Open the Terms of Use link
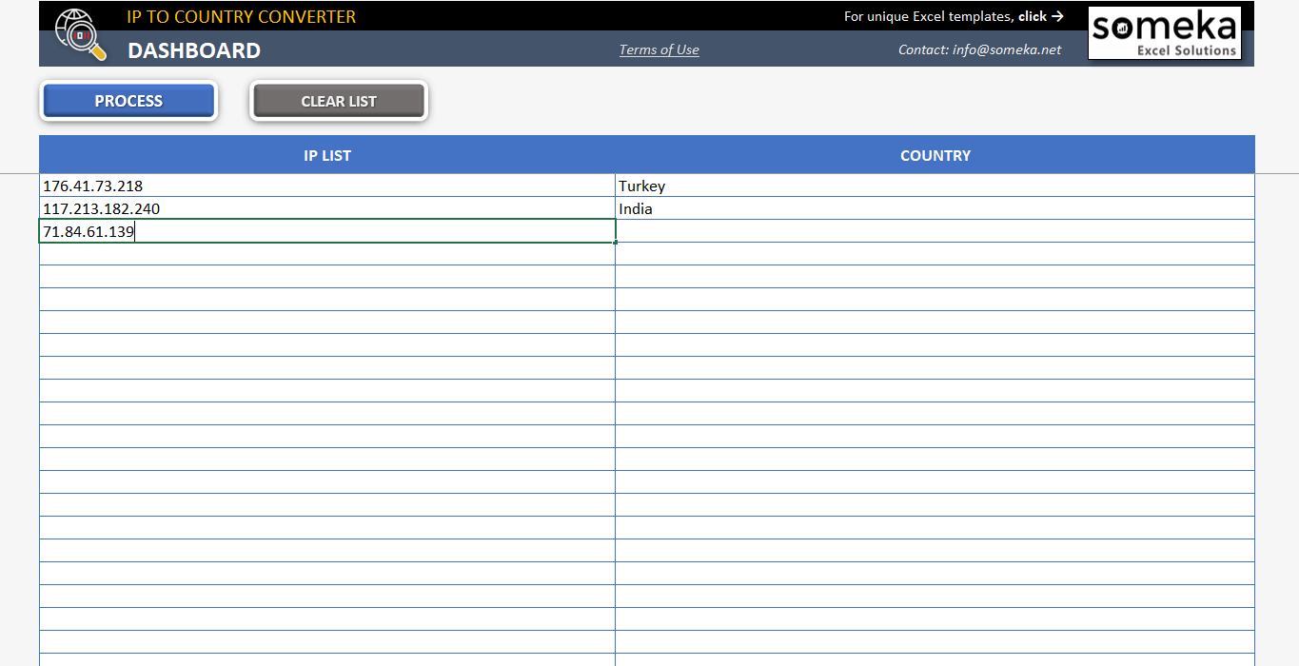 click(659, 49)
